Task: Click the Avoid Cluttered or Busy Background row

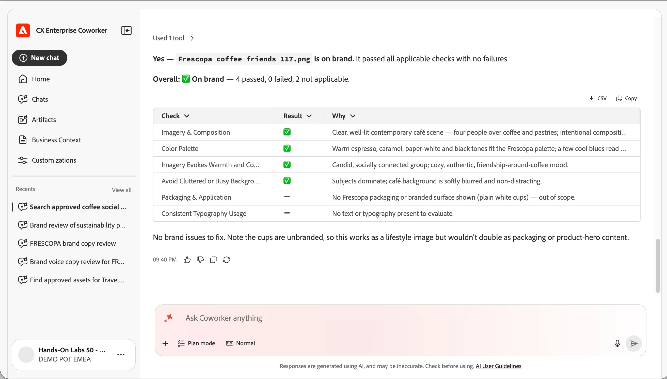Action: (396, 181)
